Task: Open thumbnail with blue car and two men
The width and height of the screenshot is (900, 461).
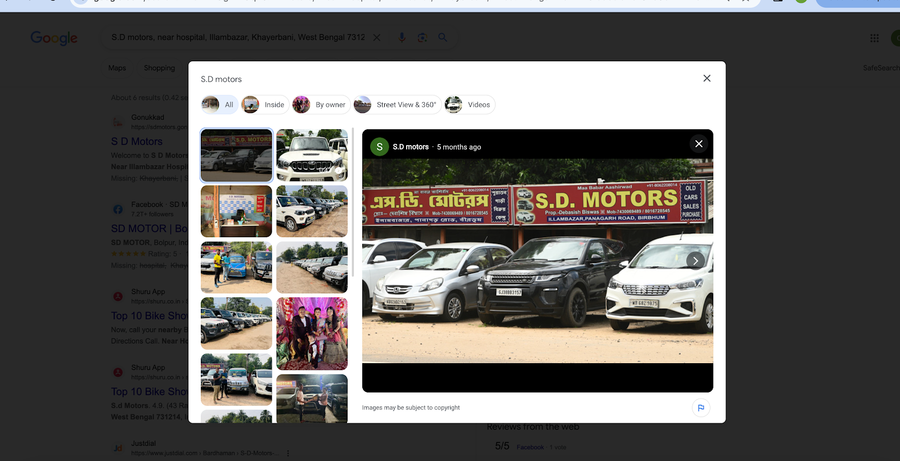Action: tap(237, 268)
